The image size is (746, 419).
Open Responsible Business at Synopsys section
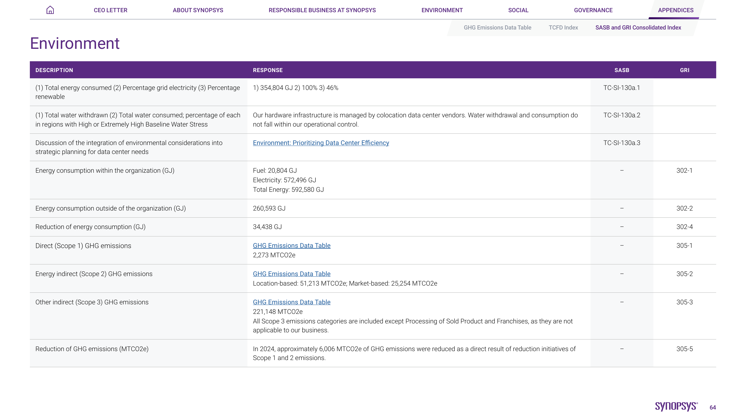click(322, 10)
